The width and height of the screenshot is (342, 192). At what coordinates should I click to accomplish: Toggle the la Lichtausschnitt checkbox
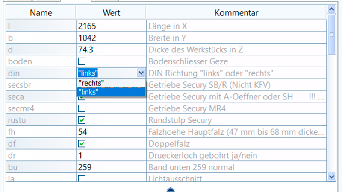click(x=82, y=178)
